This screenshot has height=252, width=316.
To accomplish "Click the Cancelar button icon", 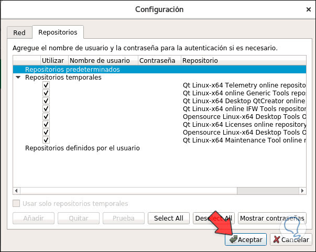I will coord(276,239).
